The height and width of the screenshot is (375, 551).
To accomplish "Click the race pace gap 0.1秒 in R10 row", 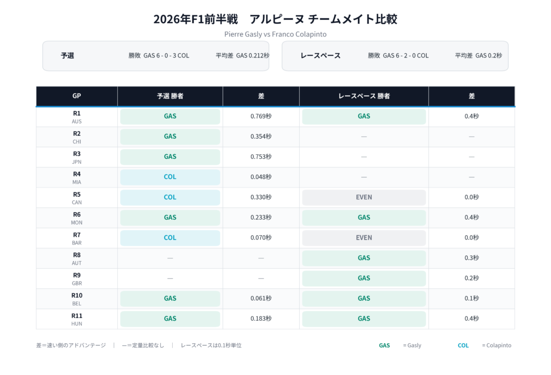I will (471, 299).
